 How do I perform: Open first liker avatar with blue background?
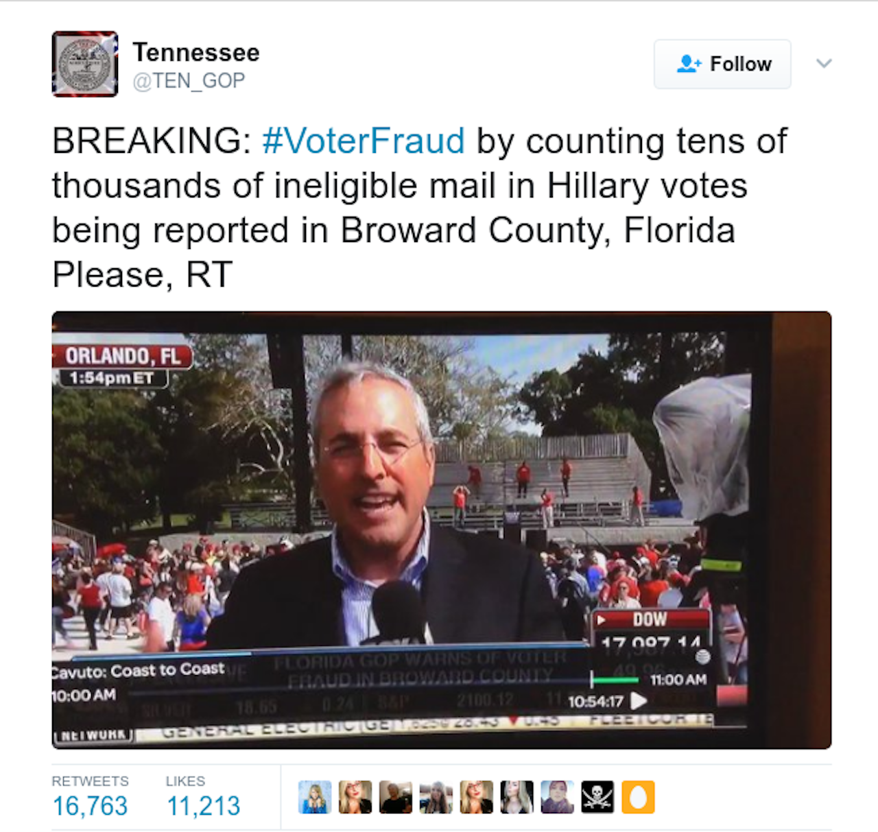click(315, 797)
